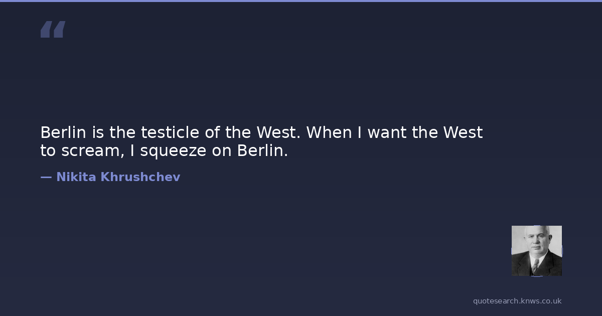Click the first name "Nikita" in the attribution
Screen dimensions: 602x316
click(x=76, y=177)
